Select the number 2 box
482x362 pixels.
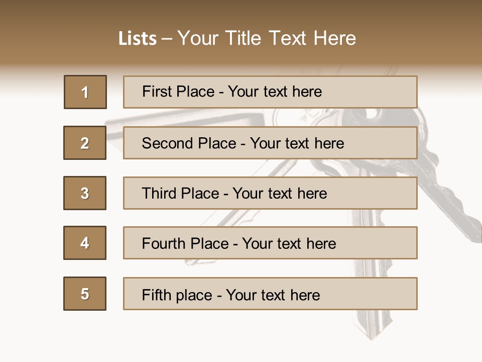coord(85,143)
